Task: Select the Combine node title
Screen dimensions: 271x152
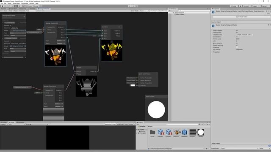Action: pyautogui.click(x=105, y=27)
